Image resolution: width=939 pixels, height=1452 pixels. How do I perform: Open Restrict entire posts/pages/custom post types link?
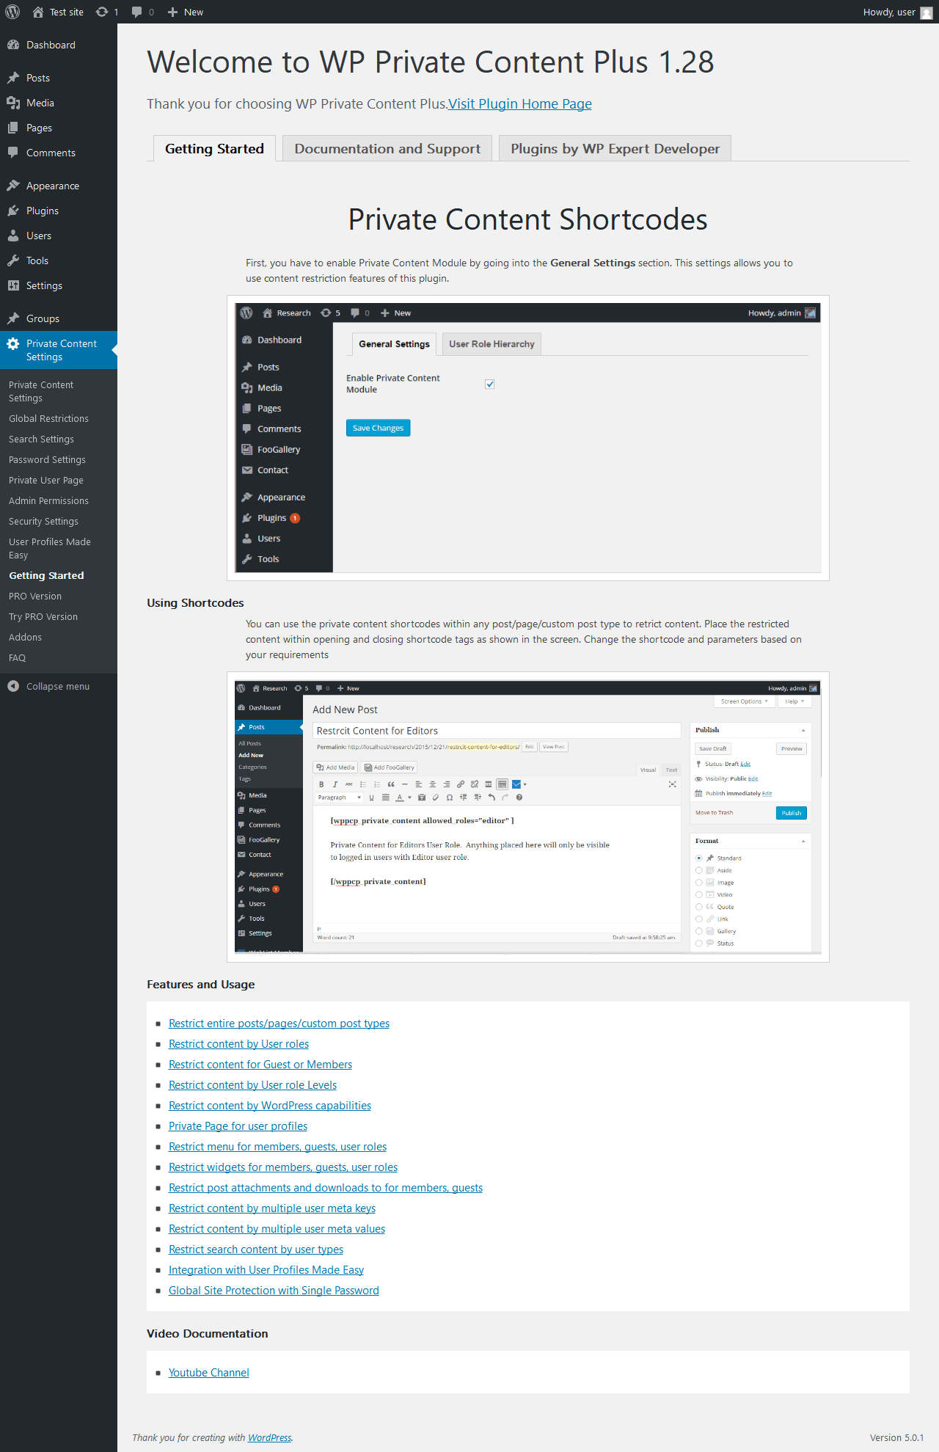coord(279,1023)
